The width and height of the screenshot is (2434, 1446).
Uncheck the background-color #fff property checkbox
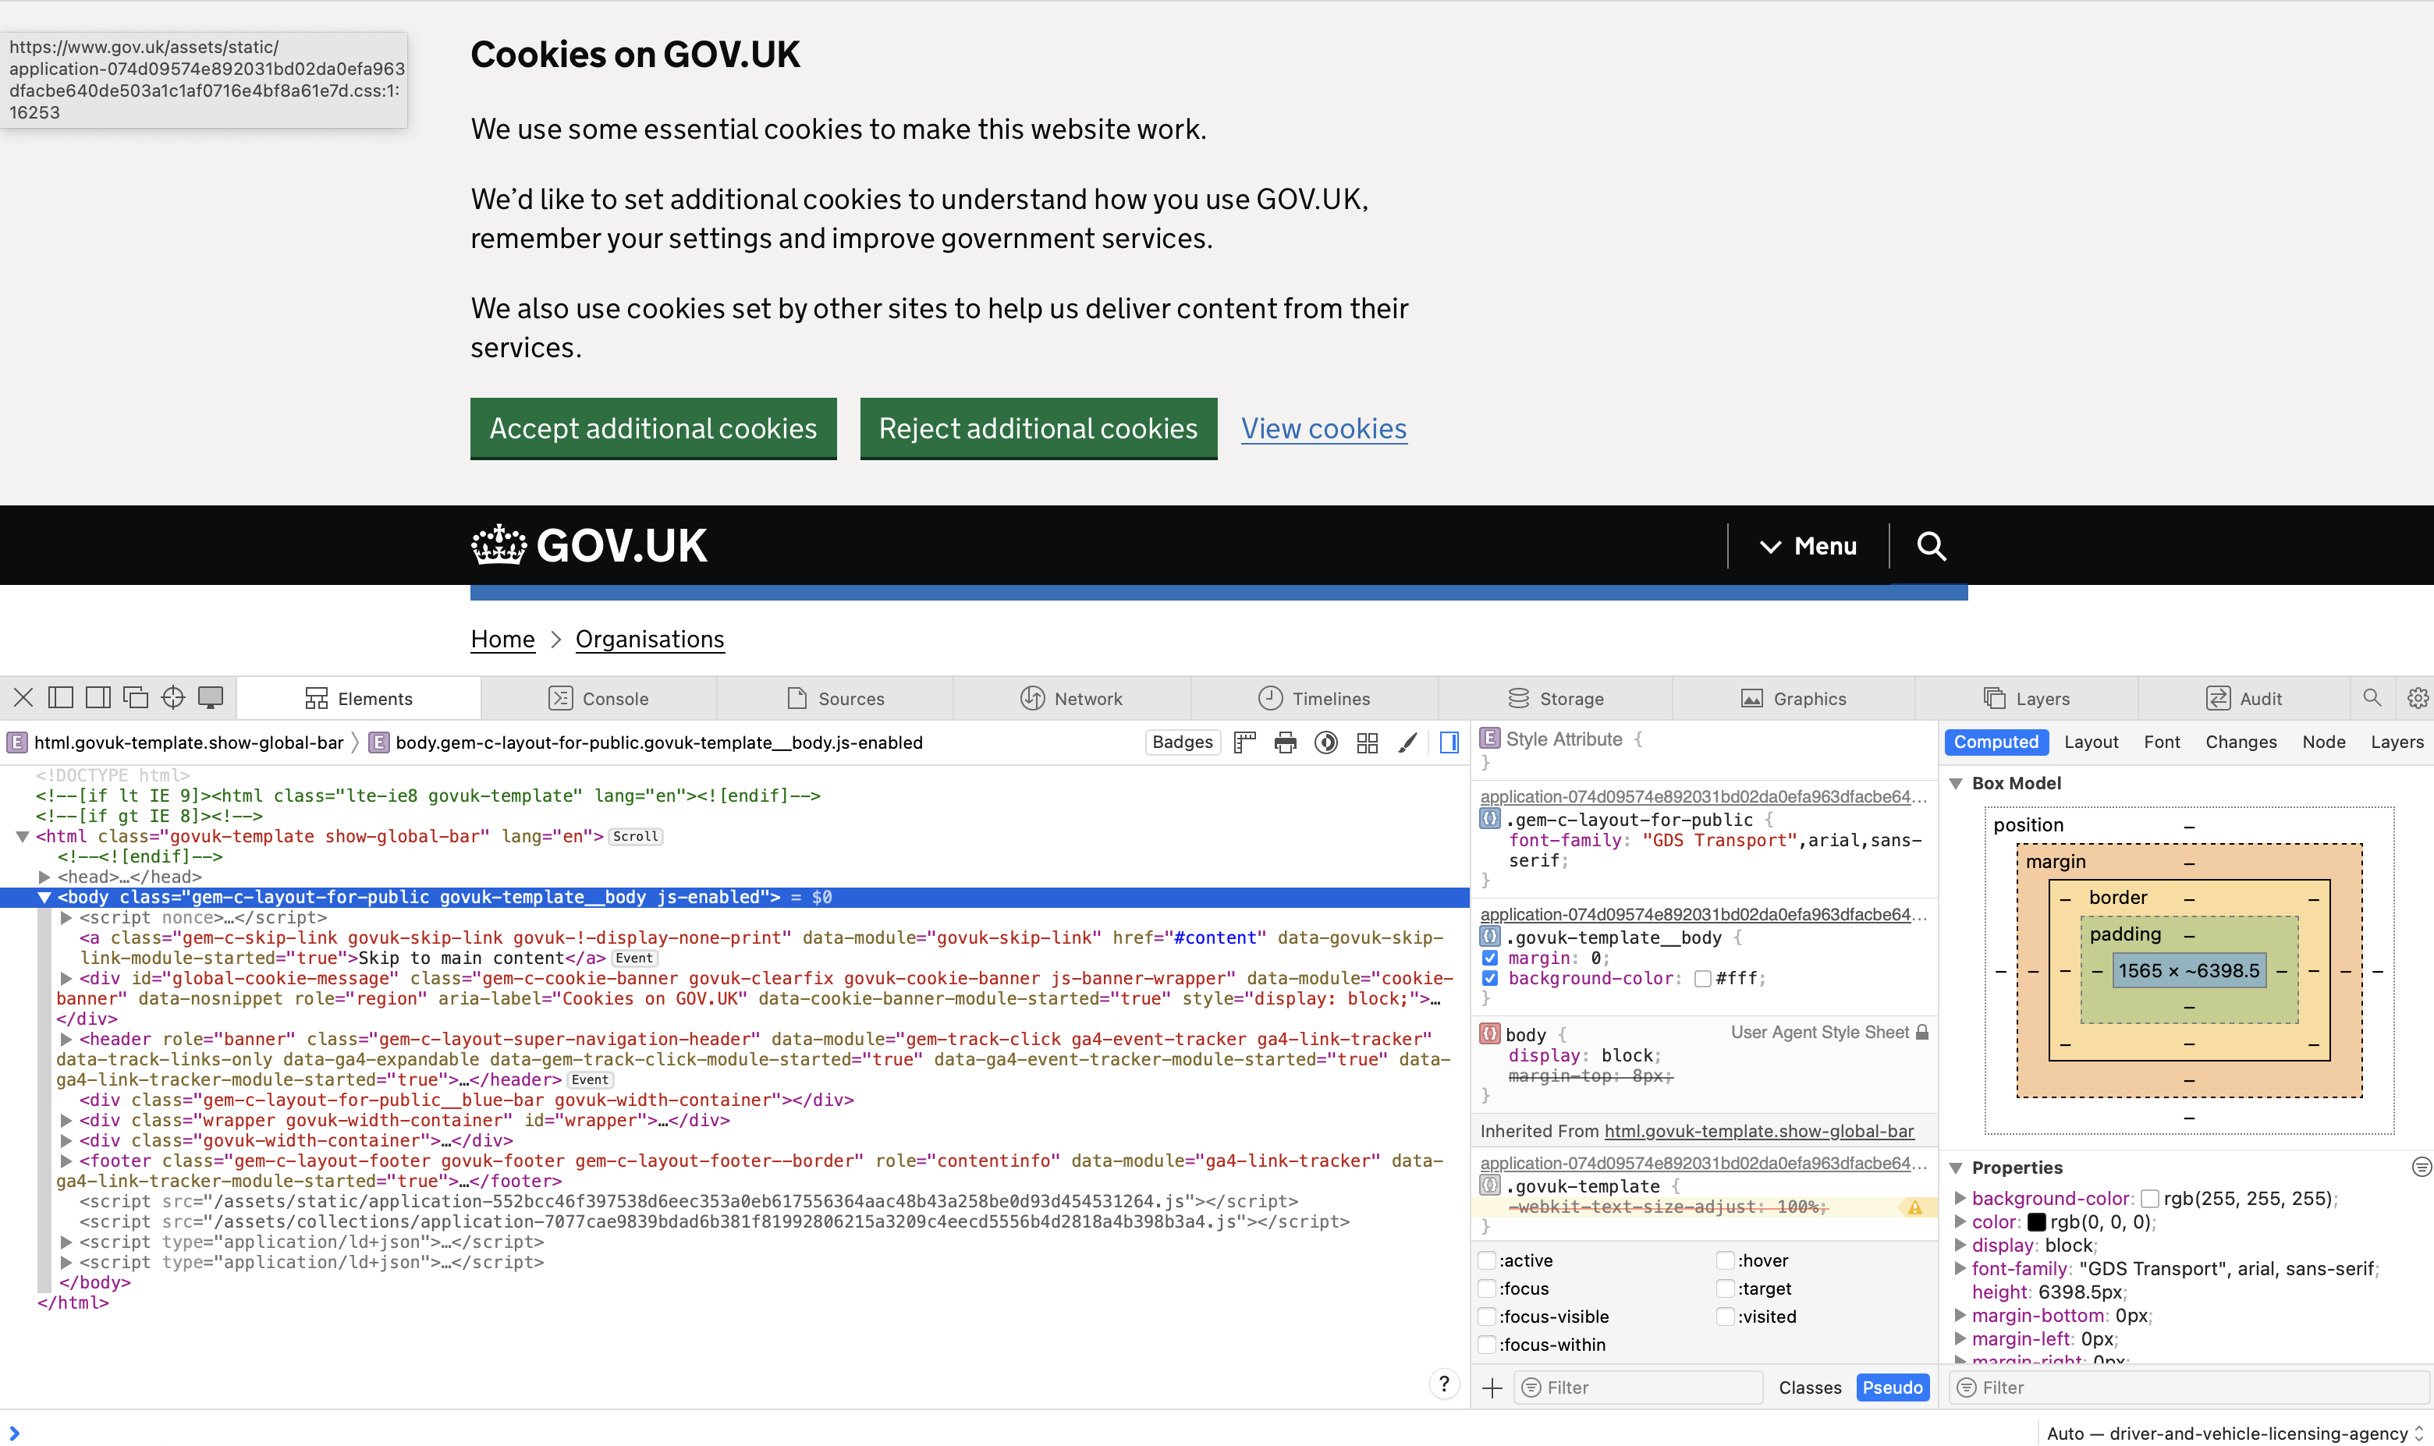1490,978
